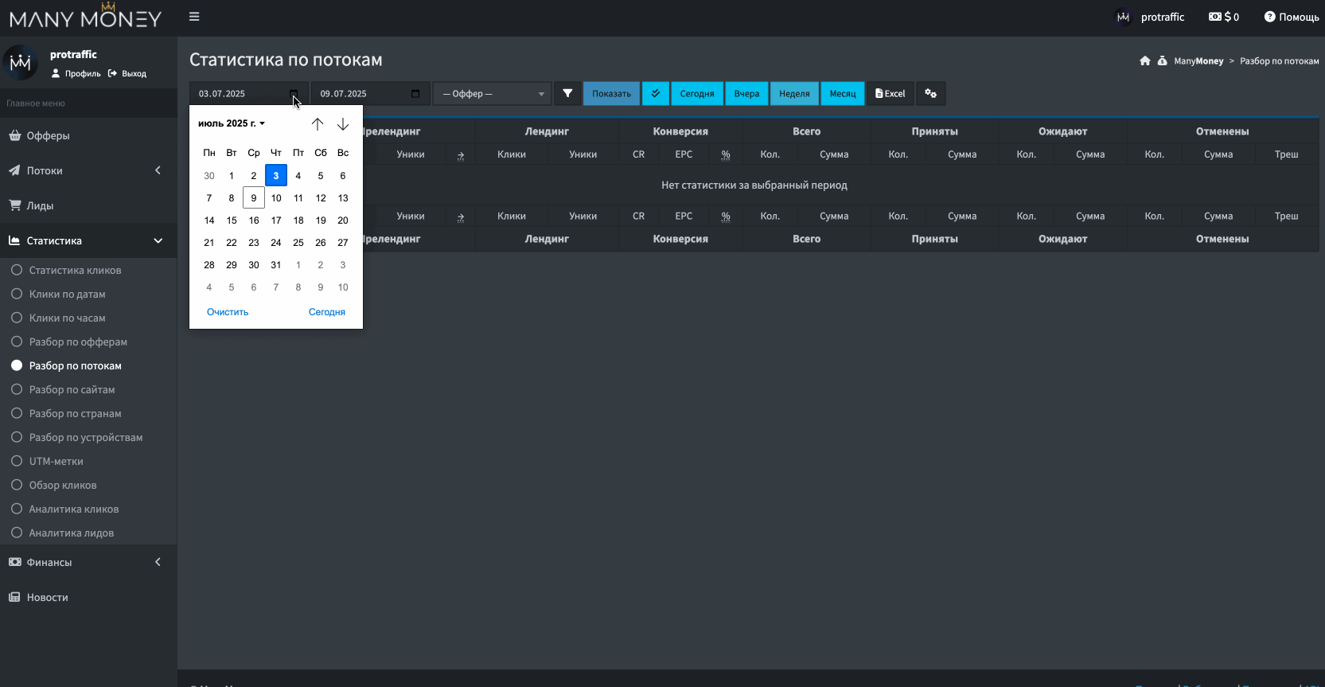Select Аналитика лидов radio item
The width and height of the screenshot is (1325, 687).
click(x=88, y=533)
